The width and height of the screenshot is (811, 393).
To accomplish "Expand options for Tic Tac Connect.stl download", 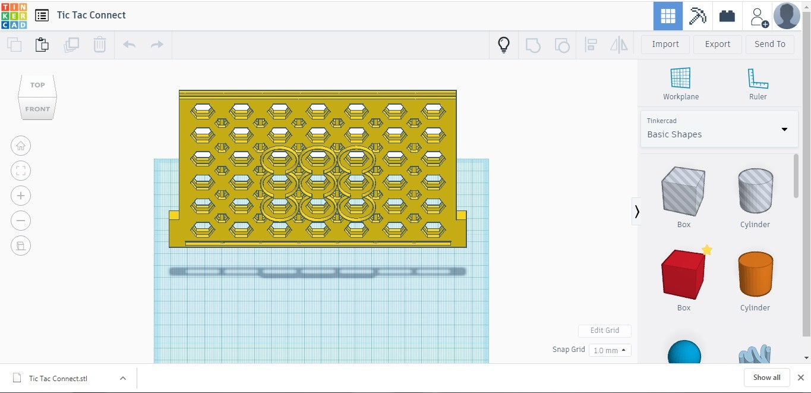I will pos(123,378).
